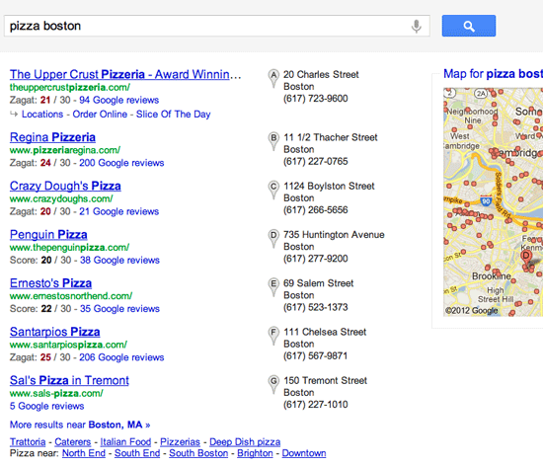Screen dimensions: 543x466
Task: Open the Order Online sitelink
Action: point(100,115)
